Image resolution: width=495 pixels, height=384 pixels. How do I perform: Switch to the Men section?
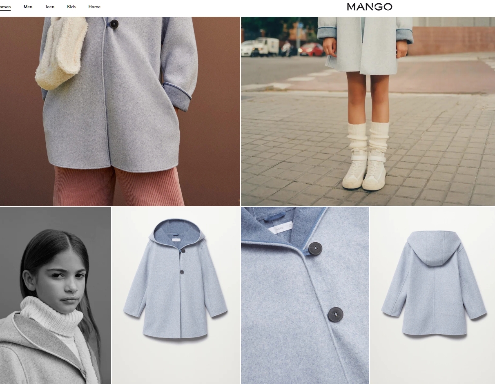28,7
